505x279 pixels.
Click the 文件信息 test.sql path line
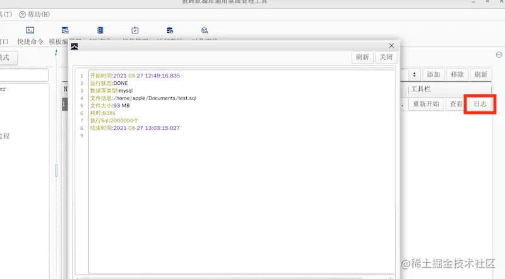click(143, 98)
